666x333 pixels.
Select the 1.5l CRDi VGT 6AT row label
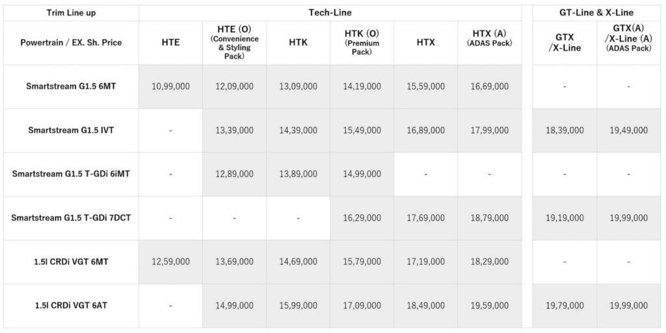click(x=71, y=305)
